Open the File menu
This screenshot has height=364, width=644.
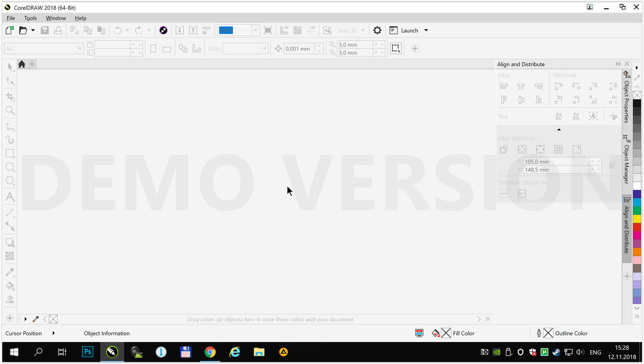(11, 18)
